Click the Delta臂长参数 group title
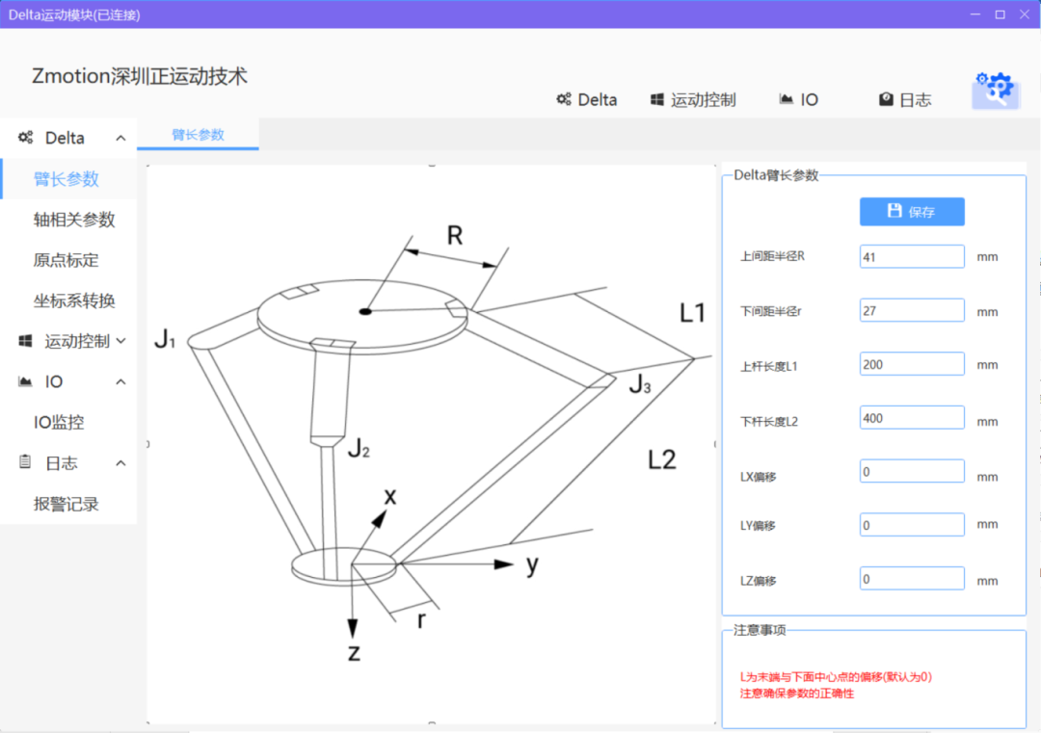This screenshot has height=733, width=1041. coord(776,175)
